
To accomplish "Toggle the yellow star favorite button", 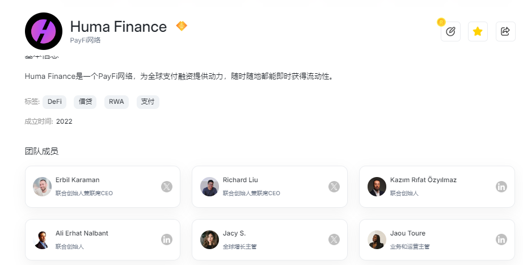I will tap(478, 32).
